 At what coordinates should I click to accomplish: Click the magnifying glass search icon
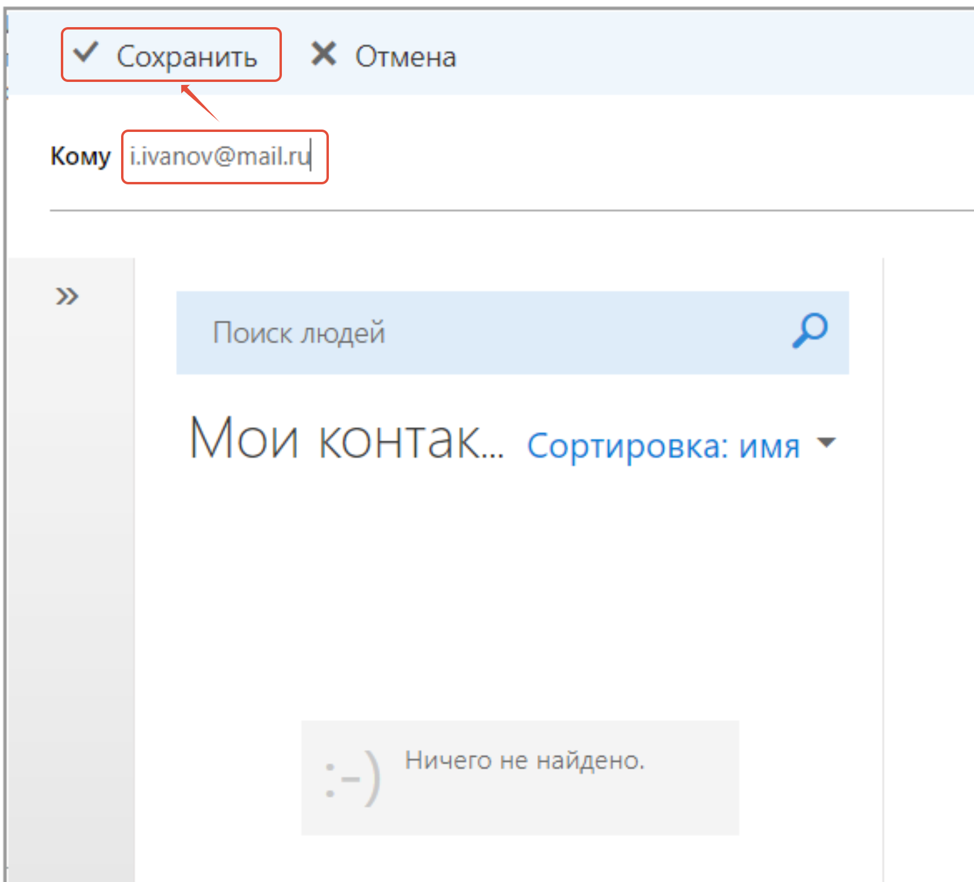810,331
